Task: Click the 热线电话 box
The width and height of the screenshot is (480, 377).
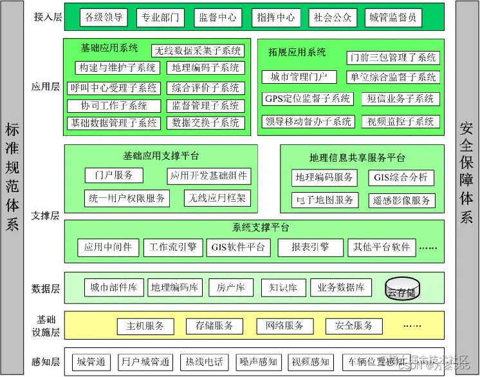Action: pyautogui.click(x=204, y=362)
